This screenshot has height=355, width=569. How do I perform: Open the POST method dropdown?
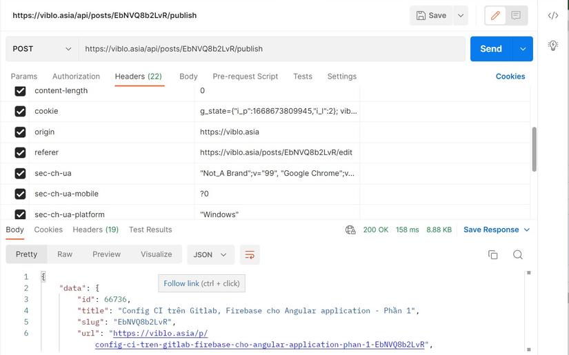tap(41, 49)
